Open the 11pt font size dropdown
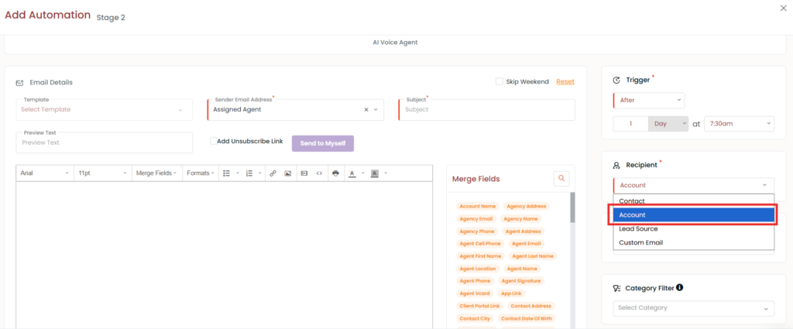The width and height of the screenshot is (793, 329). 103,173
